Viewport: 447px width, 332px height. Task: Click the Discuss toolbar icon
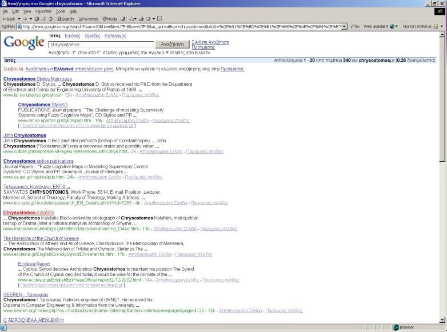click(x=160, y=19)
